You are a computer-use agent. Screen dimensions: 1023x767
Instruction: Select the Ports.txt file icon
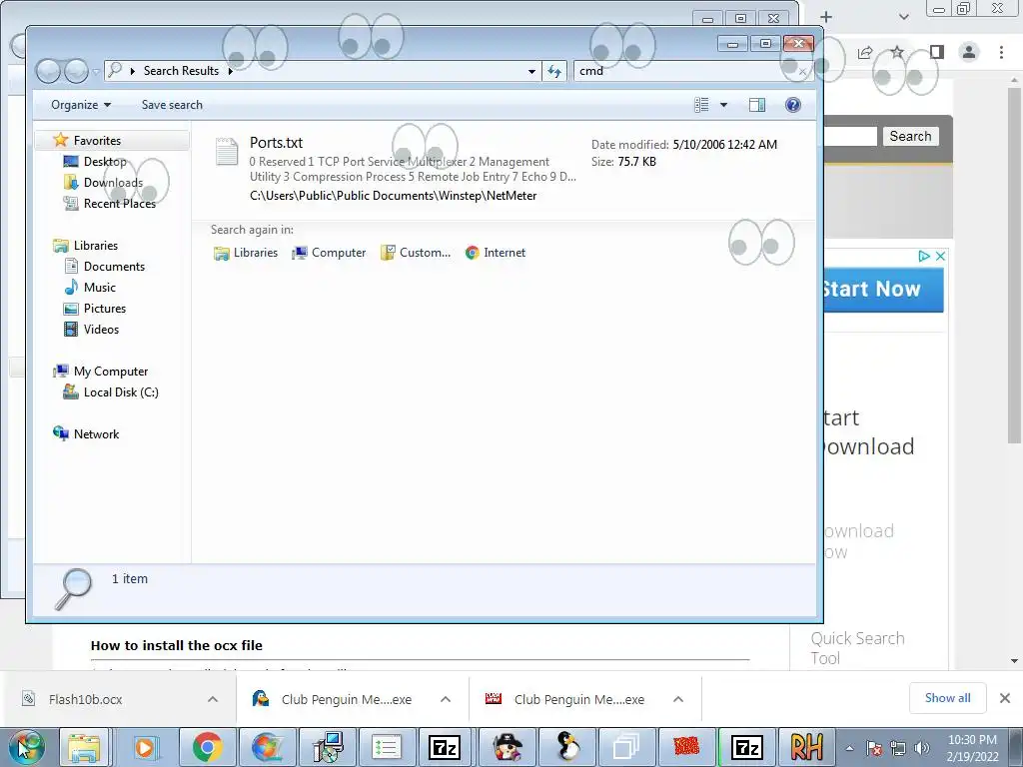coord(227,152)
